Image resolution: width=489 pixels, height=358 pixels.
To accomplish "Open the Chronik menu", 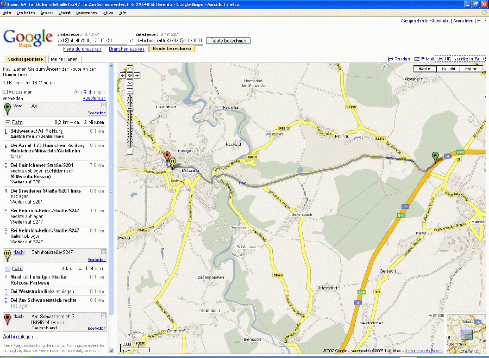I will [65, 13].
